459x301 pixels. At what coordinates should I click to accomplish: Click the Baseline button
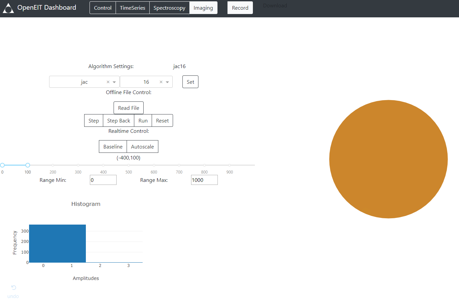pyautogui.click(x=113, y=146)
